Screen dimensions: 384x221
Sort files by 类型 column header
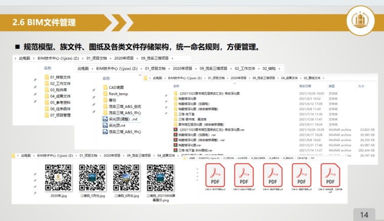point(332,86)
